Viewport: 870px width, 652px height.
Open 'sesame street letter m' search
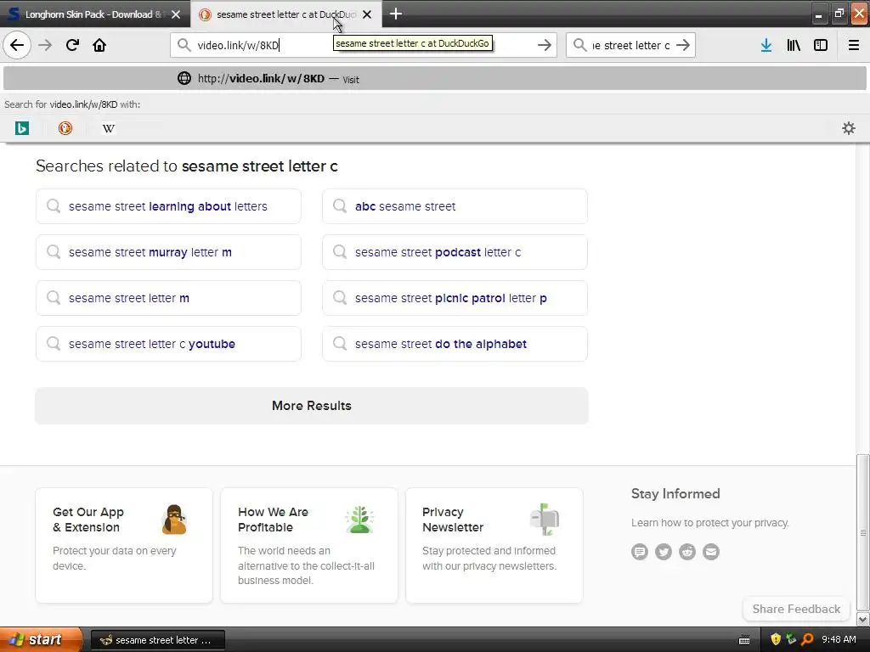tap(168, 298)
